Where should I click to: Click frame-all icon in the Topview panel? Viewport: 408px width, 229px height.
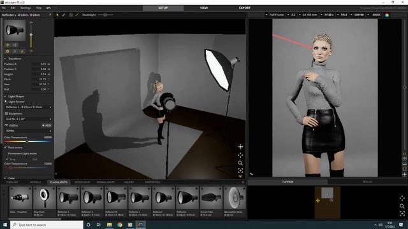coord(402,214)
